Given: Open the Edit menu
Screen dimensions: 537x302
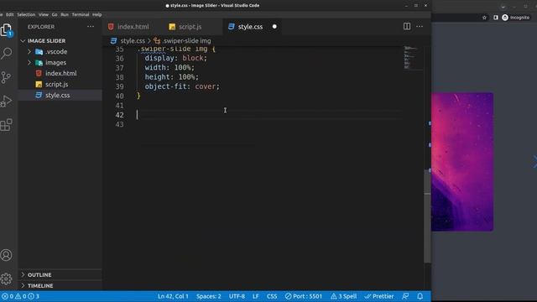Looking at the screenshot, I should click(x=9, y=14).
